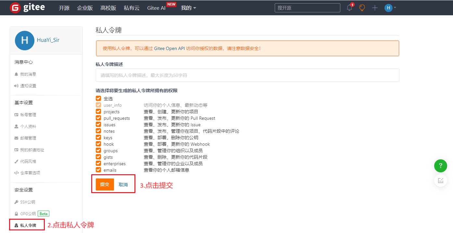Image resolution: width=453 pixels, height=233 pixels.
Task: Click the icon beside 私人令牌 in sidebar
Action: click(17, 226)
